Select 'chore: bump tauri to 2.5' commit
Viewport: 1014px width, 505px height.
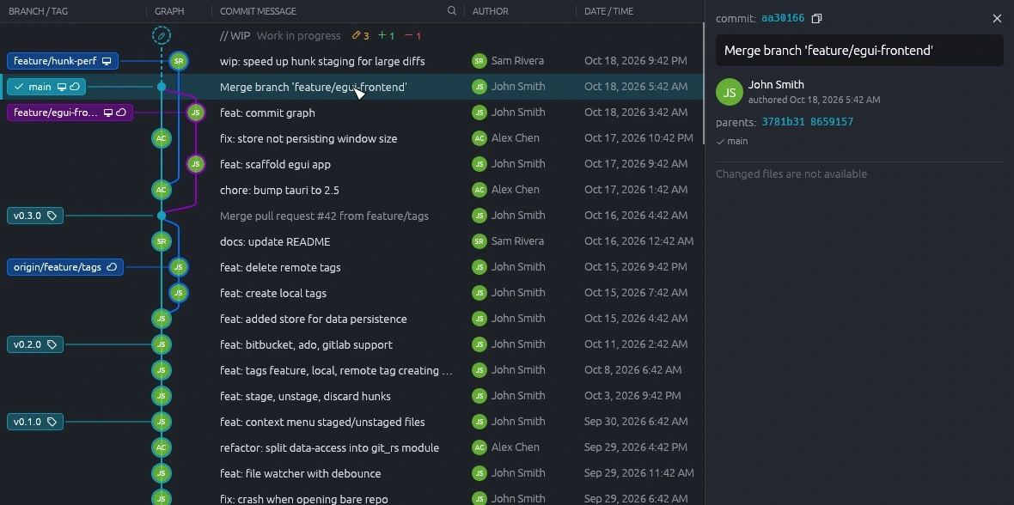pos(351,190)
